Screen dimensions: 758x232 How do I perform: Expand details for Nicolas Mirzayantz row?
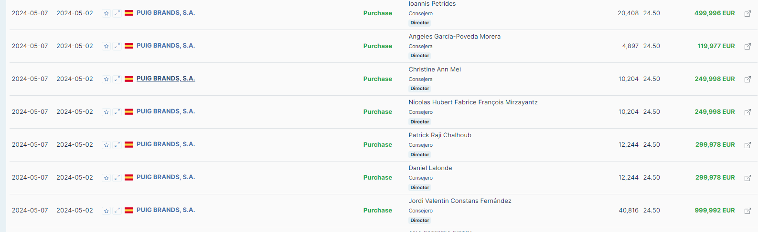tap(117, 112)
